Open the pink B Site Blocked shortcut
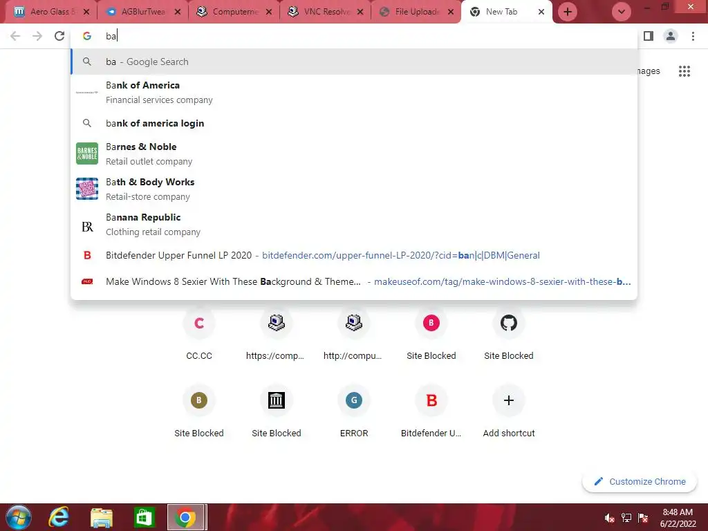Screen dimensions: 708x531 click(431, 333)
